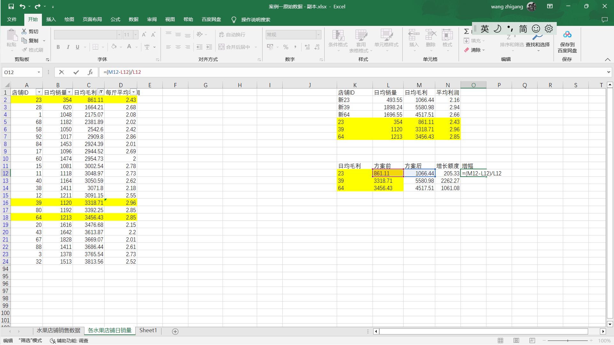Open the 公式 ribbon tab
This screenshot has width=614, height=345.
point(115,19)
